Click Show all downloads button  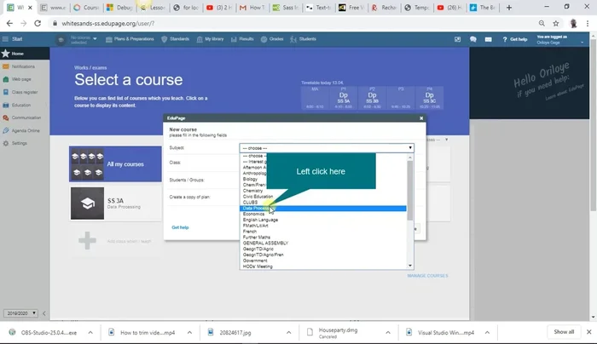564,331
